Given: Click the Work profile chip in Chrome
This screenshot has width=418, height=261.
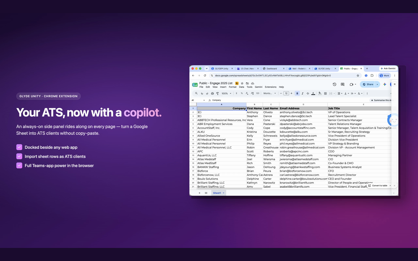Looking at the screenshot, I should tap(384, 75).
